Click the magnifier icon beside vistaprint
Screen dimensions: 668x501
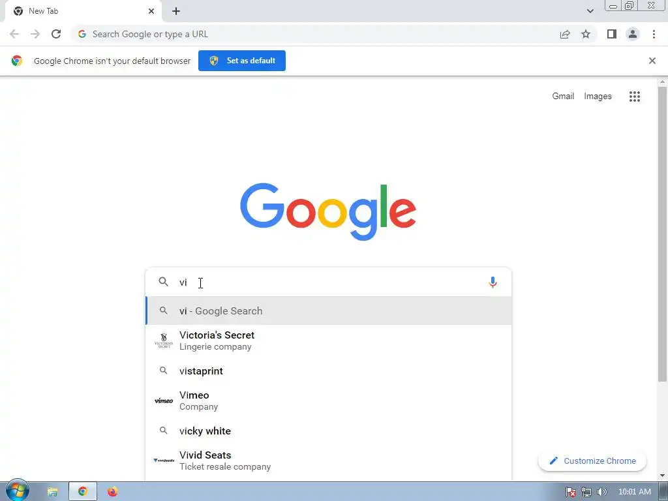[164, 371]
